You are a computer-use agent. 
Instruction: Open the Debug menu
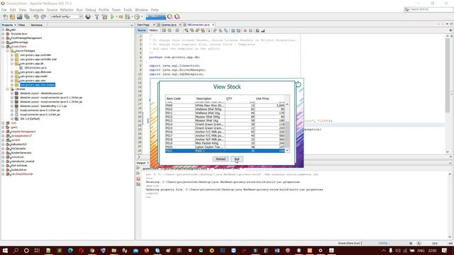(90, 10)
